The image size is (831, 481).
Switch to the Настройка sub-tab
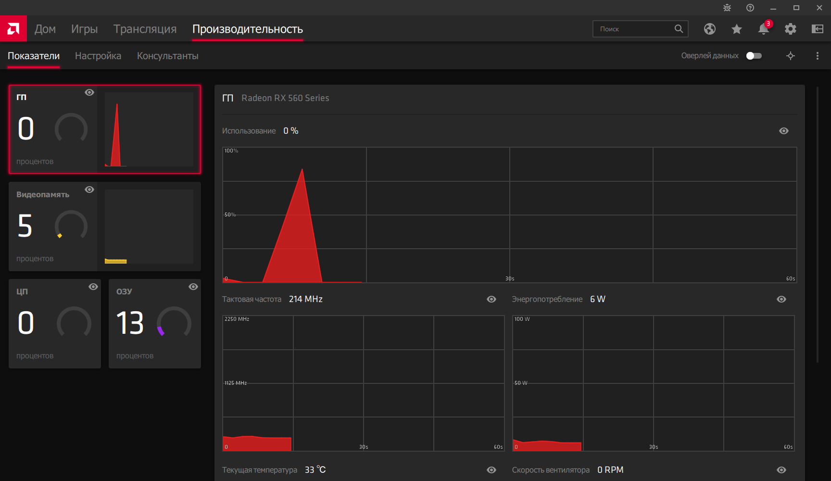(98, 56)
